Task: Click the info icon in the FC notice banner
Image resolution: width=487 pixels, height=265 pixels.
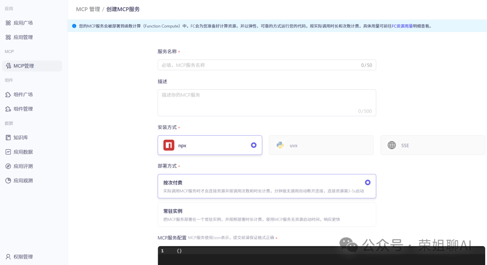Action: 74,26
